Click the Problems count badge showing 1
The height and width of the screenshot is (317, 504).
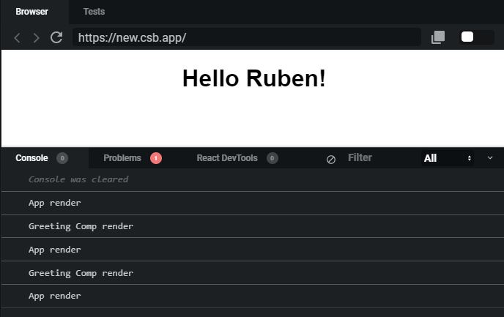[156, 158]
